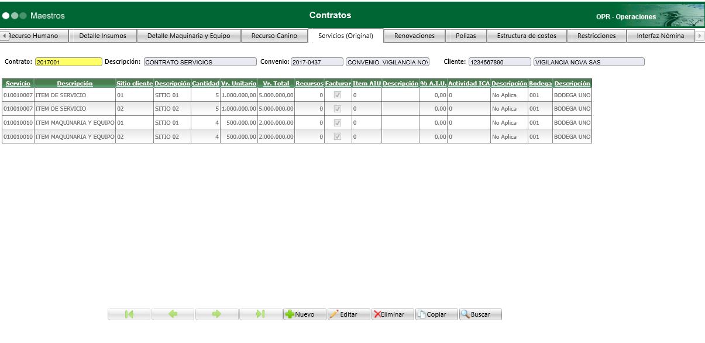Switch to the Polizas tab
The image size is (705, 343).
(466, 36)
